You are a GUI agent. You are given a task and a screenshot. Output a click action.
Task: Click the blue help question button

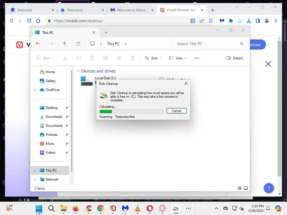(269, 188)
